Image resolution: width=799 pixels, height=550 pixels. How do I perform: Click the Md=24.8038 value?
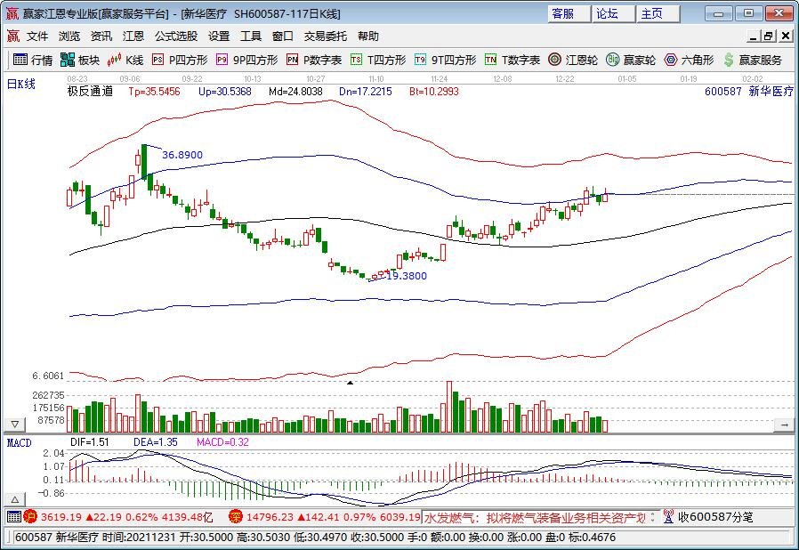(x=295, y=92)
